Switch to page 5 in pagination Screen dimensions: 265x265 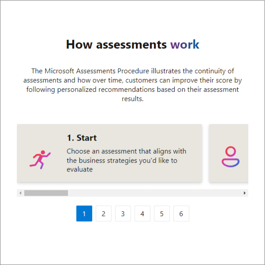pyautogui.click(x=162, y=214)
